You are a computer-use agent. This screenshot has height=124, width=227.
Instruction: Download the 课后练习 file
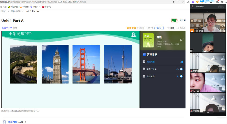coord(177,76)
